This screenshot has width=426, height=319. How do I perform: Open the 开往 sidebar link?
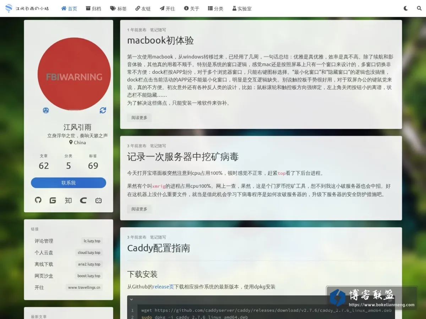pyautogui.click(x=39, y=287)
